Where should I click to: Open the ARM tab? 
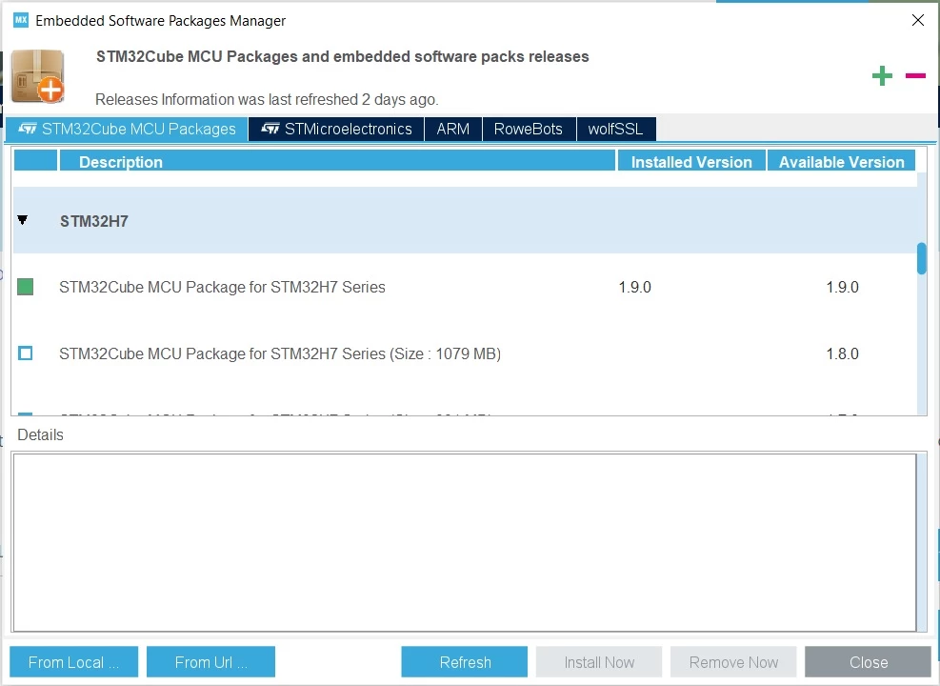453,129
